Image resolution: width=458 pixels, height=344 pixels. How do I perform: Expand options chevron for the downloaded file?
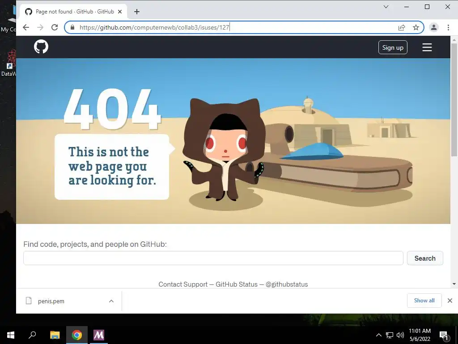click(111, 301)
